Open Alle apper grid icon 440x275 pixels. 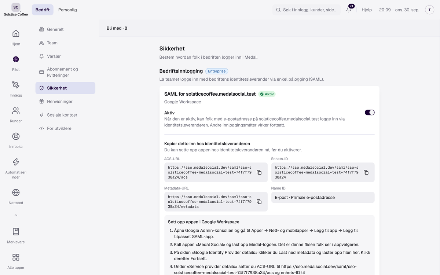pos(16,261)
